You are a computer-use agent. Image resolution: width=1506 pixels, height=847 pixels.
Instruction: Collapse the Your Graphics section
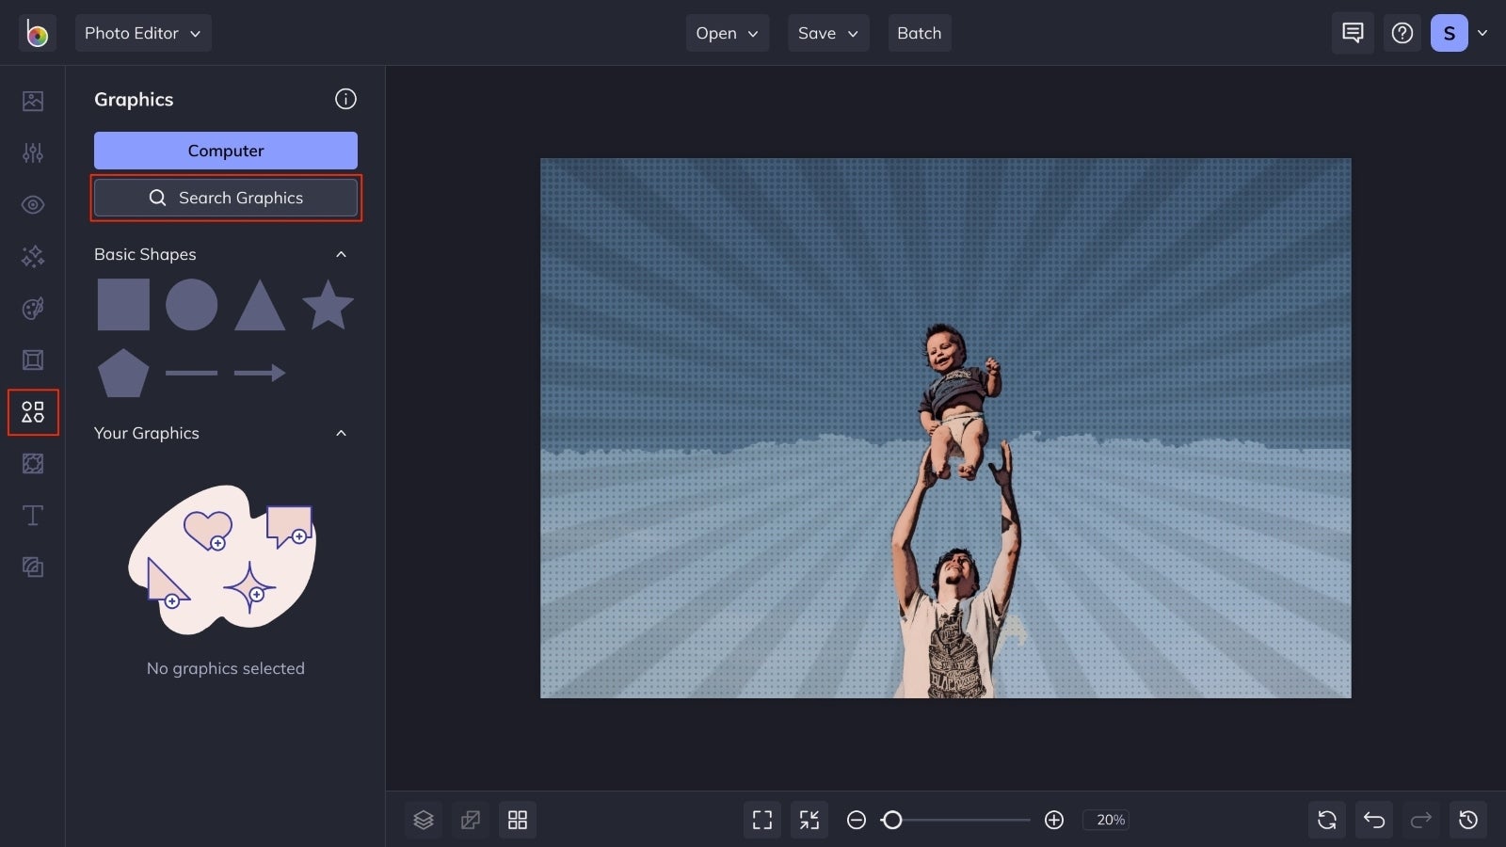pyautogui.click(x=341, y=433)
